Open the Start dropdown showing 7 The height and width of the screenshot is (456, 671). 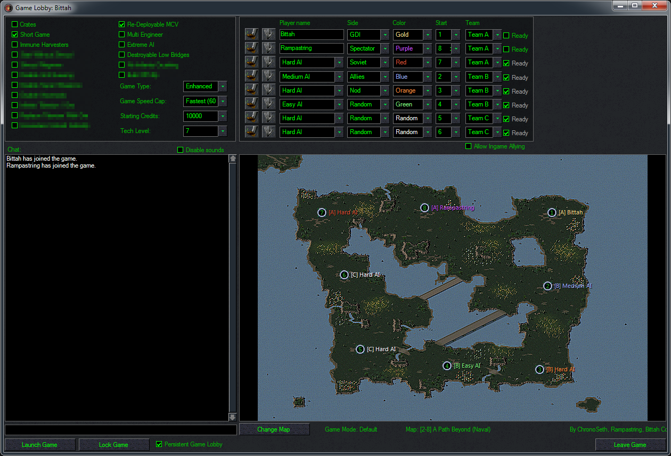[x=448, y=62]
